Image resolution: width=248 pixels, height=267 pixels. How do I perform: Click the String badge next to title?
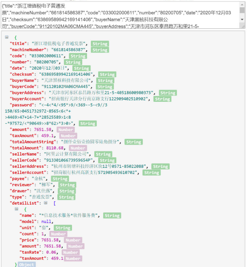click(100, 44)
